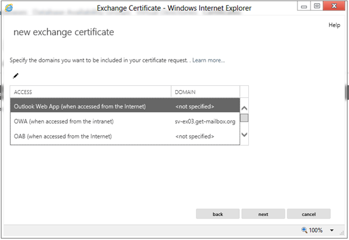The height and width of the screenshot is (240, 349).
Task: Close the Exchange Certificate window
Action: point(334,6)
